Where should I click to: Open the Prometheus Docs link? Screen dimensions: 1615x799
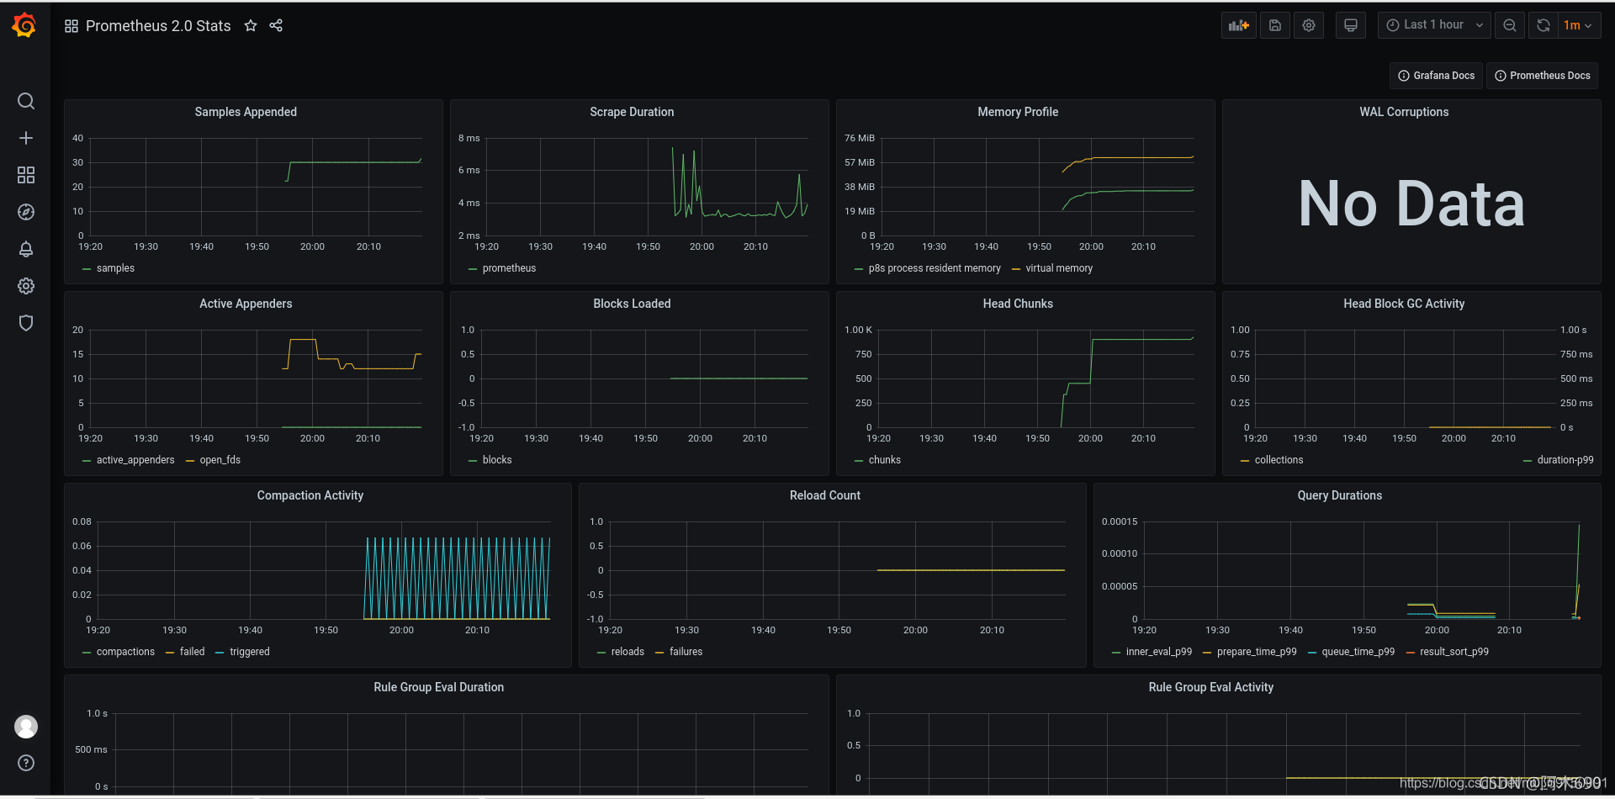(1542, 76)
